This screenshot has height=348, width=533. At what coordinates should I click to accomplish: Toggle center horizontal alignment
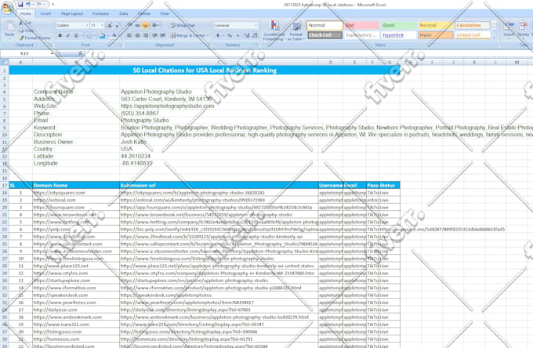pyautogui.click(x=137, y=35)
